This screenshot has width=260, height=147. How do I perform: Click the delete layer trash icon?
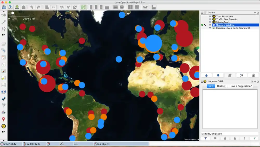[x=253, y=75]
